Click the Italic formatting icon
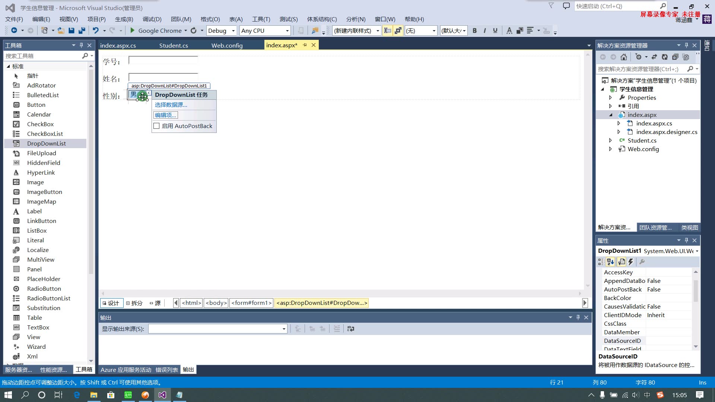The height and width of the screenshot is (402, 715). (484, 31)
